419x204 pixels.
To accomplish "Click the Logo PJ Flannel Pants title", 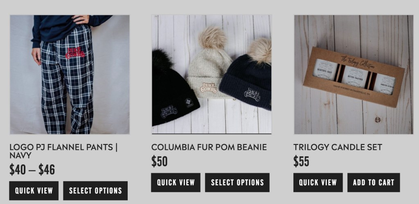I will tap(63, 151).
